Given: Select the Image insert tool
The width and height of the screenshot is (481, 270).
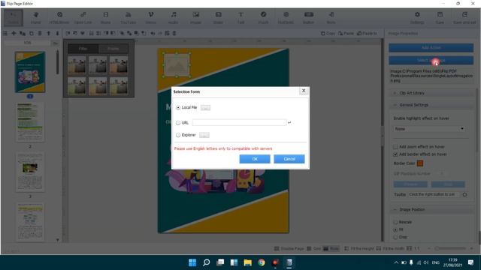Looking at the screenshot, I should pos(195,18).
